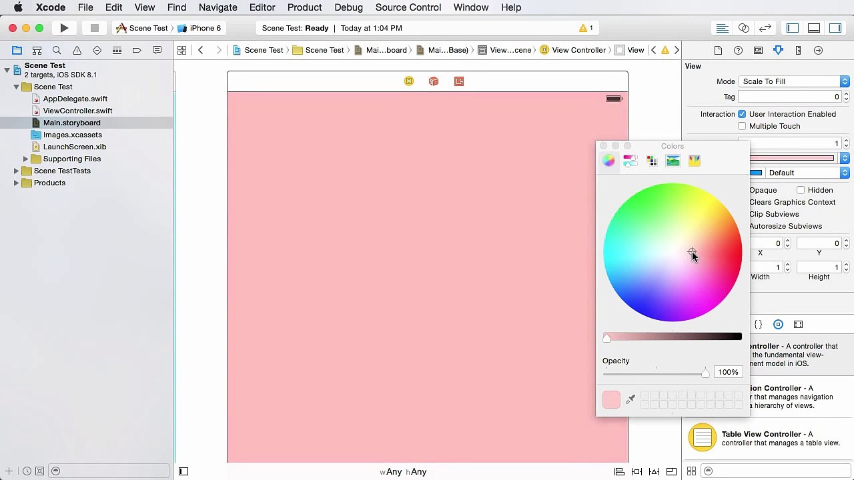Screen dimensions: 854x480
Task: Expand the Scene TestTests group
Action: (x=16, y=171)
